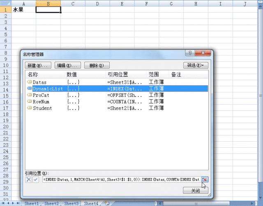Sort by the 备注 column header

pos(189,74)
